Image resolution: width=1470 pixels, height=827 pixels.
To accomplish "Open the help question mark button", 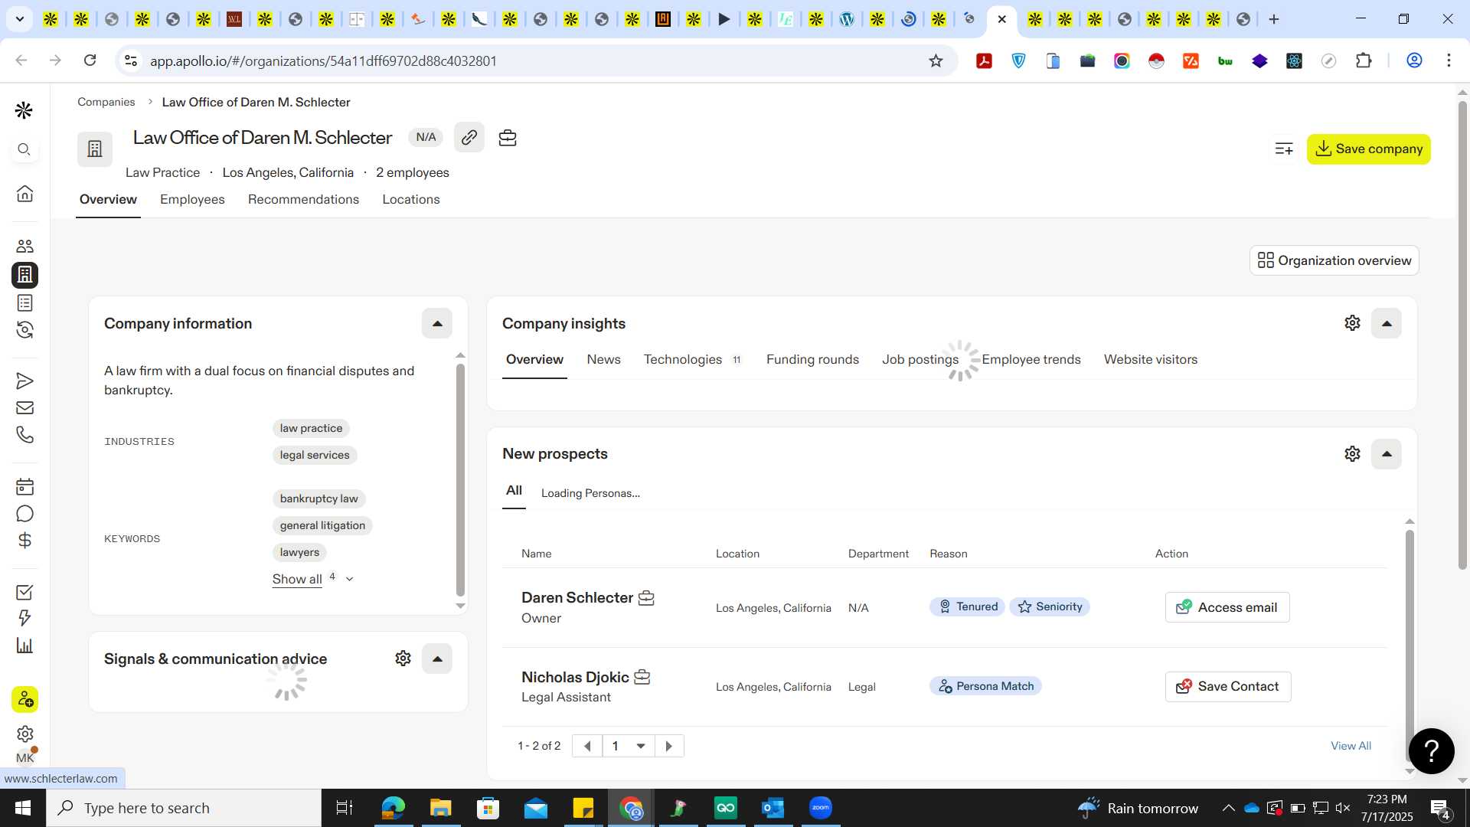I will [1431, 750].
